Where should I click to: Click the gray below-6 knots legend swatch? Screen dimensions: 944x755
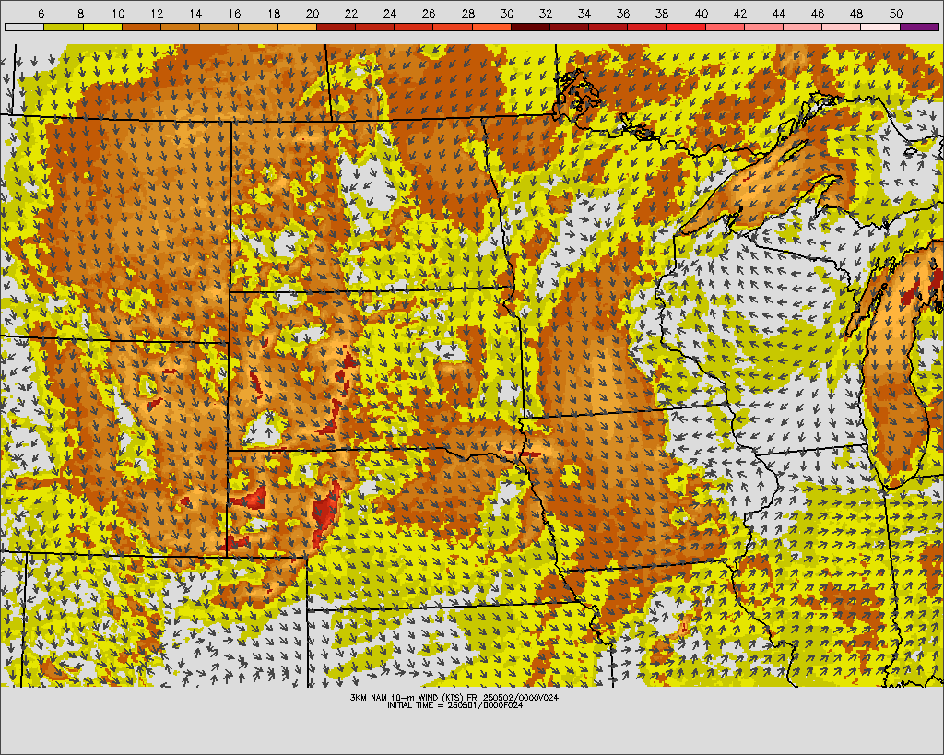[24, 27]
